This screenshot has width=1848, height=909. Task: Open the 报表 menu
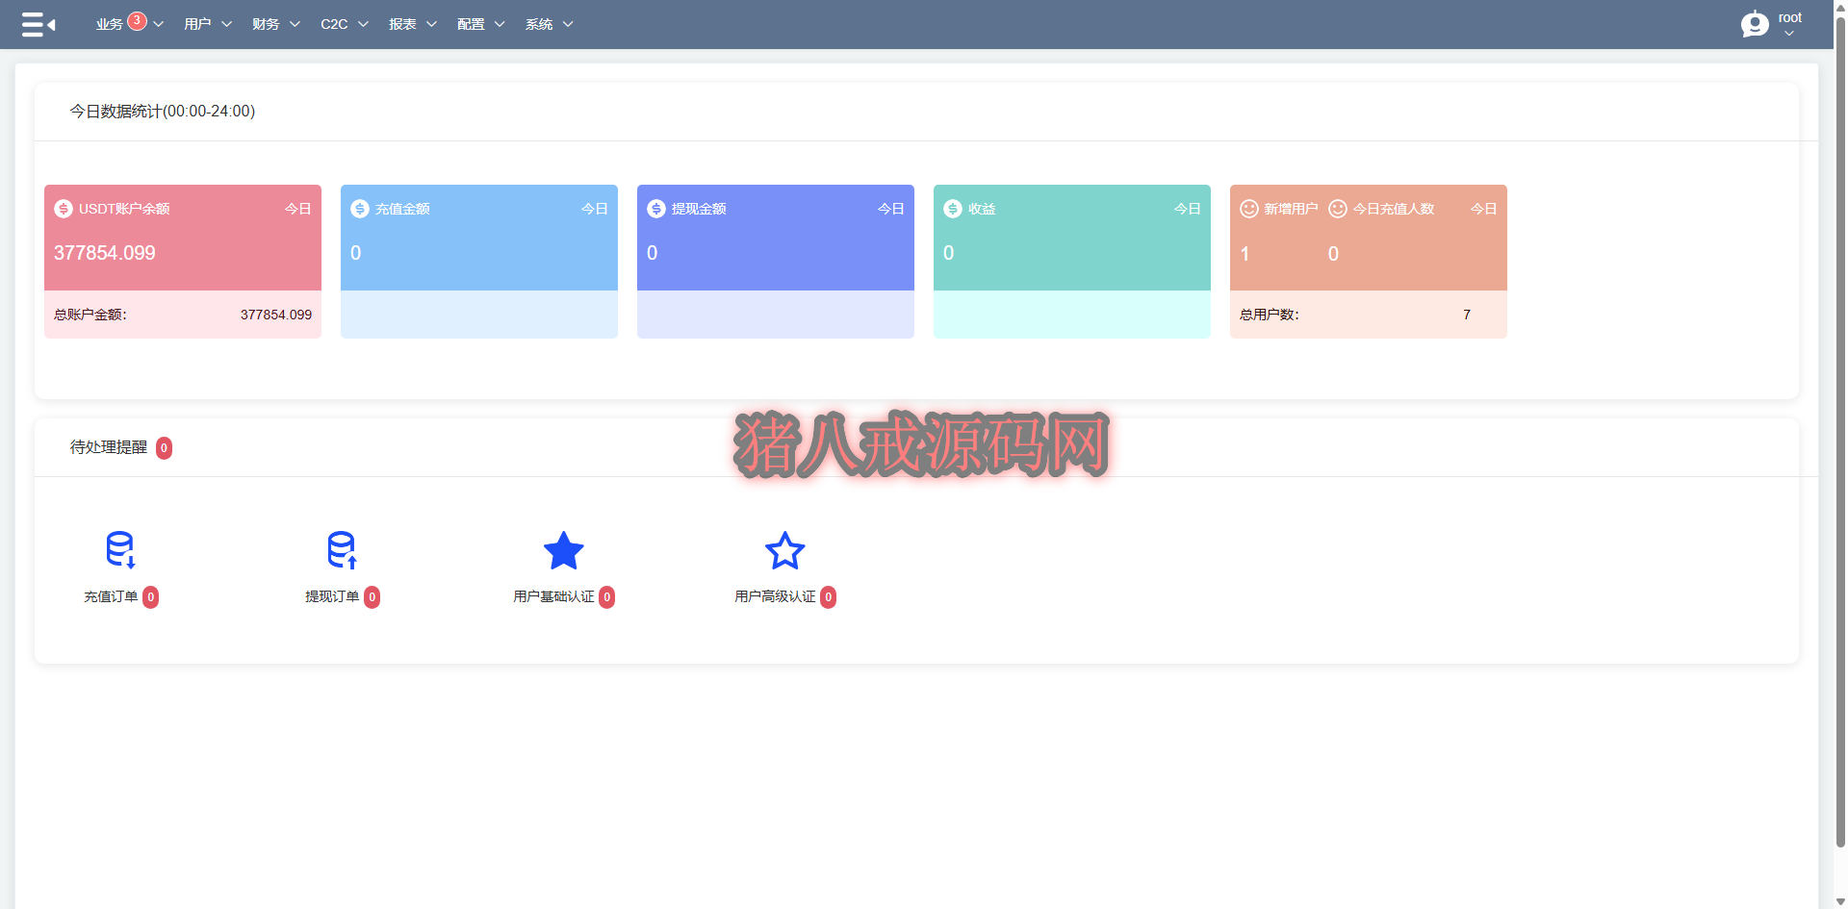click(402, 24)
